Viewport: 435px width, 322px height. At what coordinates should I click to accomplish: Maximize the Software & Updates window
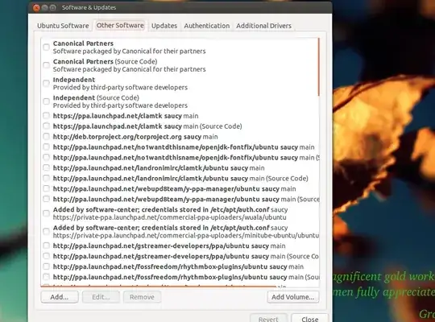coord(52,8)
